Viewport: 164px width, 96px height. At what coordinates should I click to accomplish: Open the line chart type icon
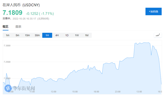[158, 35]
